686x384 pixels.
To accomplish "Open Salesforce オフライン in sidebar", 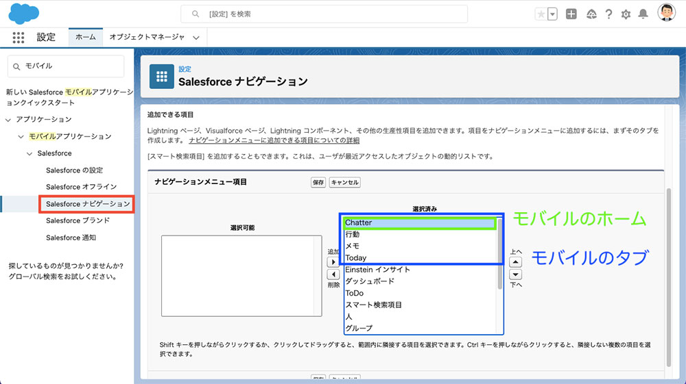I will pos(82,187).
